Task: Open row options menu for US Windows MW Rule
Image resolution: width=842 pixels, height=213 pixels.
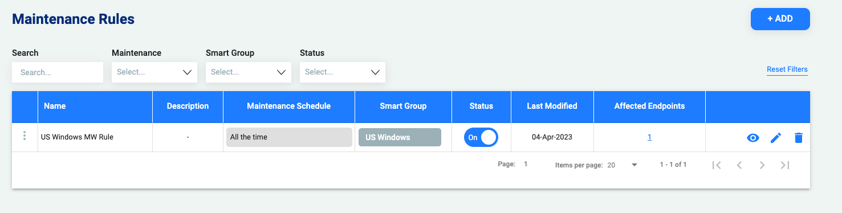Action: coord(25,136)
